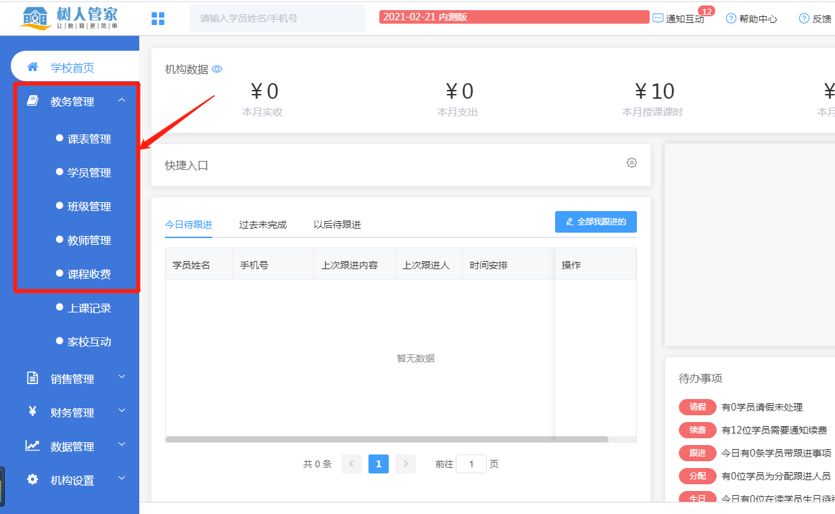Viewport: 835px width, 514px height.
Task: Select page 1 in pagination
Action: [379, 464]
